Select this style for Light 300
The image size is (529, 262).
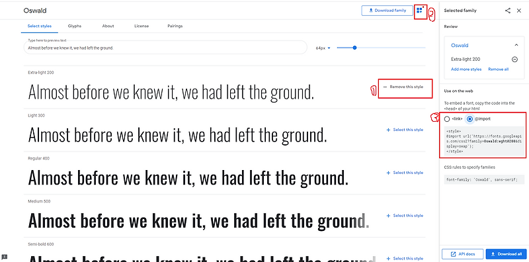coord(405,130)
